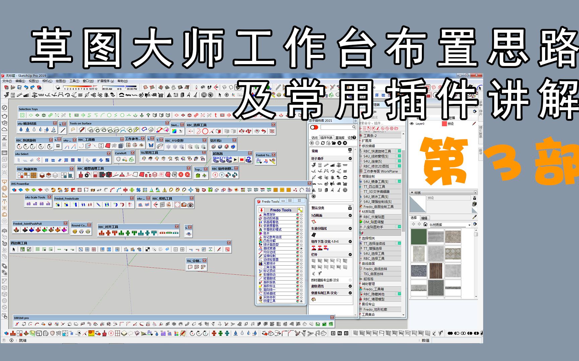Open the SU材质库 dropdown
Viewport: 579px width, 361px height.
click(469, 225)
